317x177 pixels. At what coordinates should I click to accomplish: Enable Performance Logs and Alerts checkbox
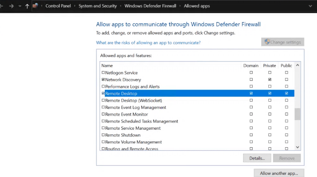pyautogui.click(x=103, y=86)
